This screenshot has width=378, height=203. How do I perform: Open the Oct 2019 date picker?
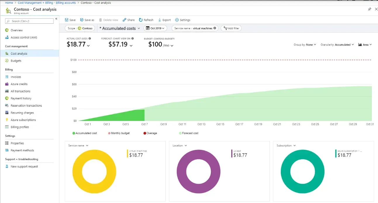pyautogui.click(x=155, y=28)
